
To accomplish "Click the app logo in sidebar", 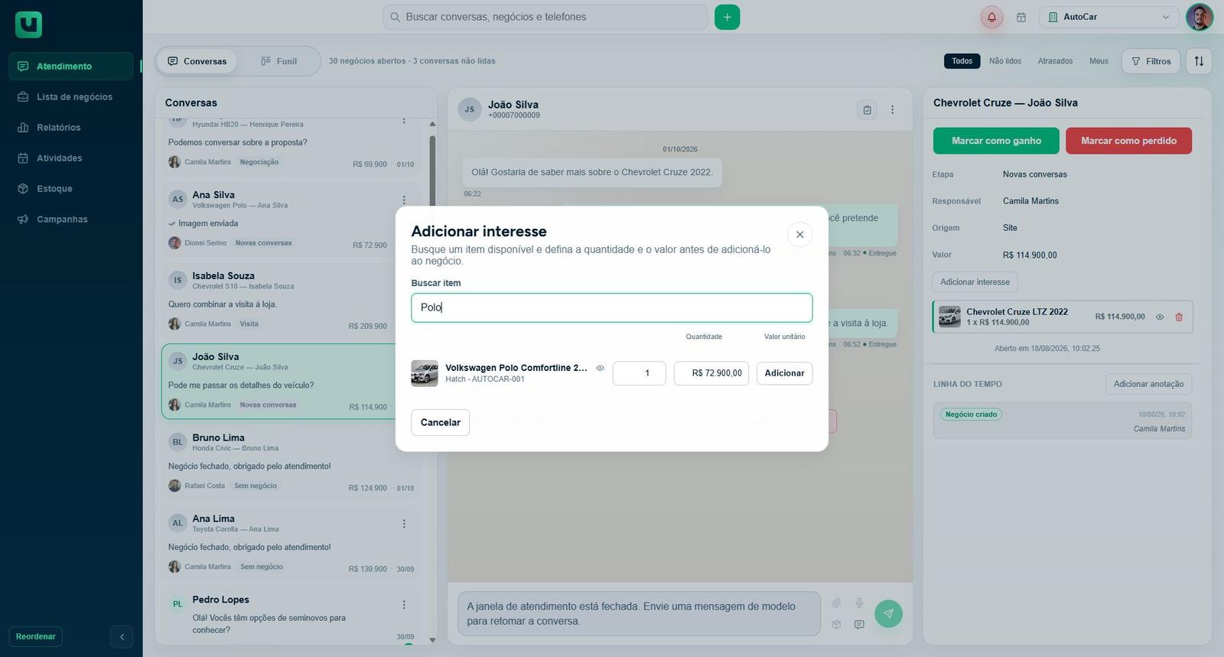I will 28,24.
